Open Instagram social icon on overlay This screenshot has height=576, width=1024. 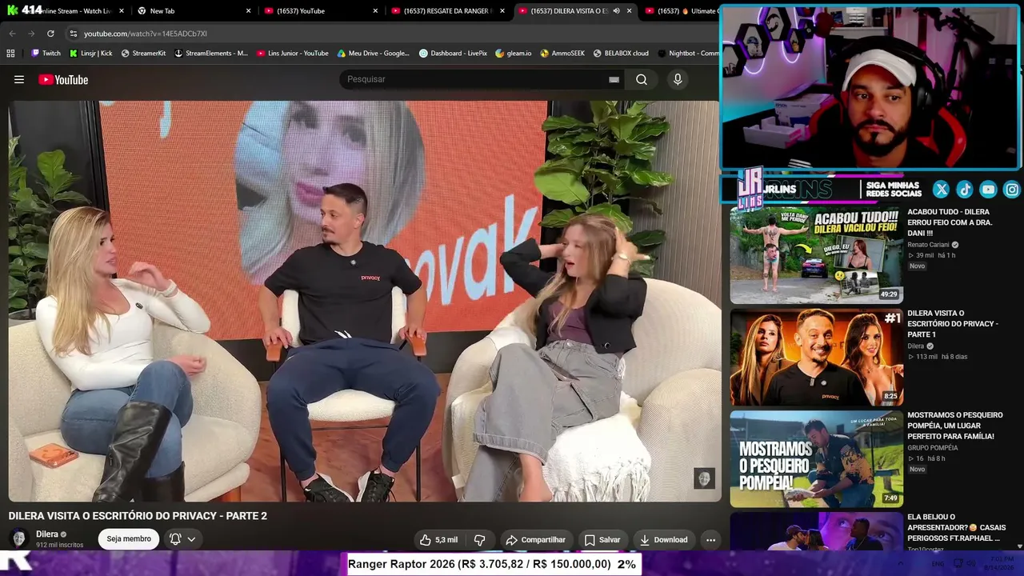click(x=1012, y=190)
